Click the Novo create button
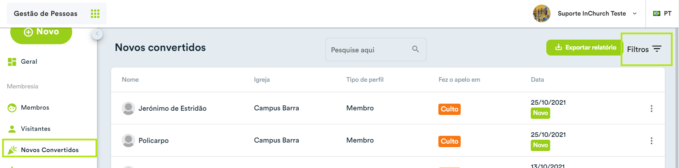Screen dimensions: 679x168 pyautogui.click(x=41, y=33)
